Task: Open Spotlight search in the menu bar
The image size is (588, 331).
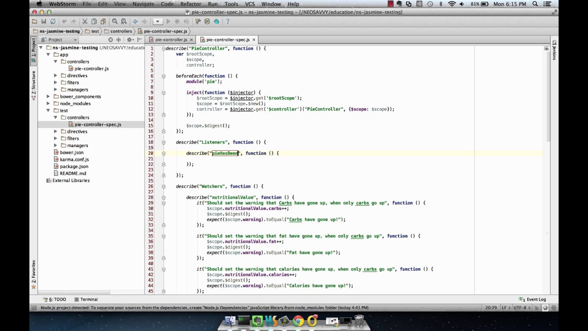Action: pos(535,4)
